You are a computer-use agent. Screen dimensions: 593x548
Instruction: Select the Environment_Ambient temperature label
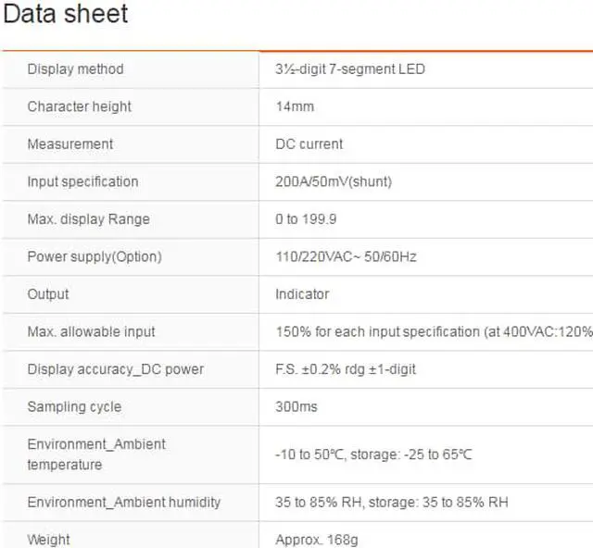(x=96, y=454)
